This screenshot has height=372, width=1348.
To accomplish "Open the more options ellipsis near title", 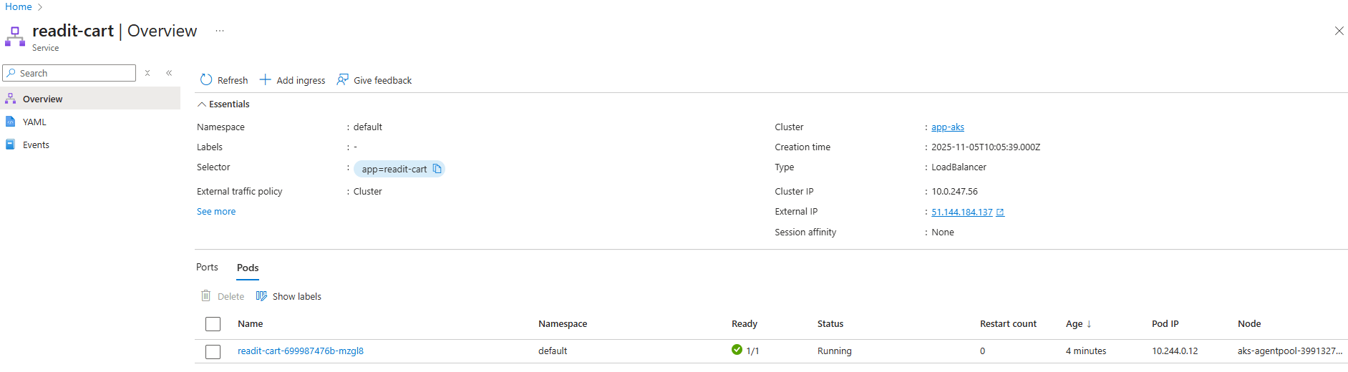I will click(220, 31).
